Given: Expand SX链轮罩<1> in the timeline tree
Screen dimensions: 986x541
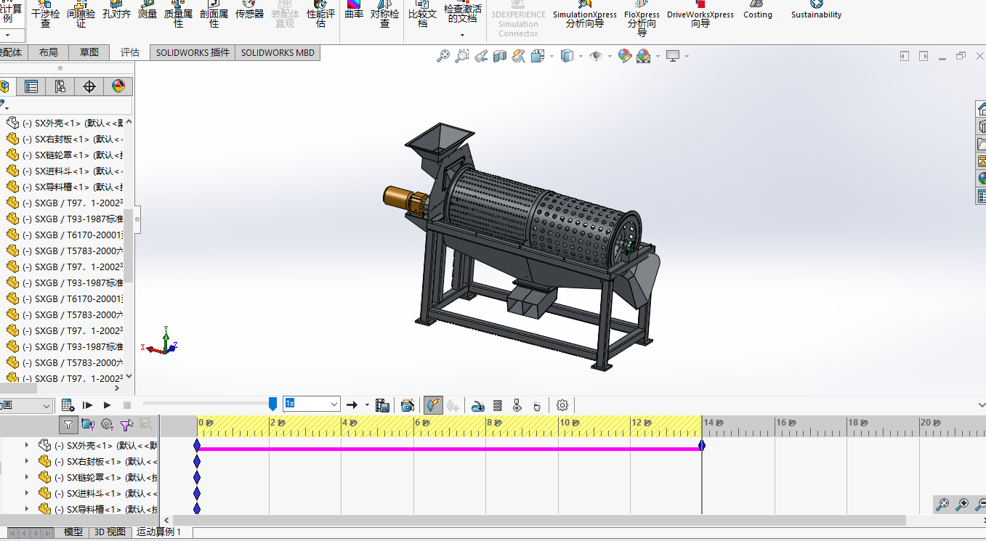Looking at the screenshot, I should (x=27, y=477).
